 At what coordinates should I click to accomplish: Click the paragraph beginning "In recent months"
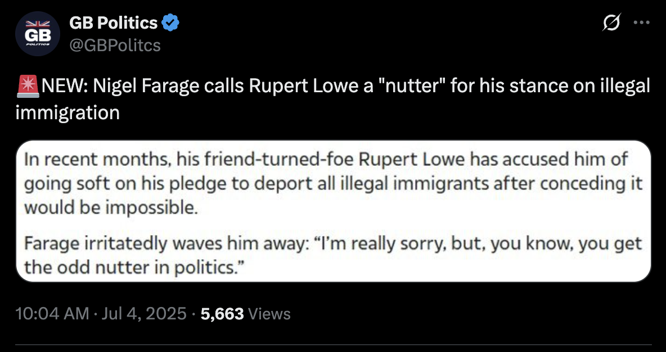334,184
